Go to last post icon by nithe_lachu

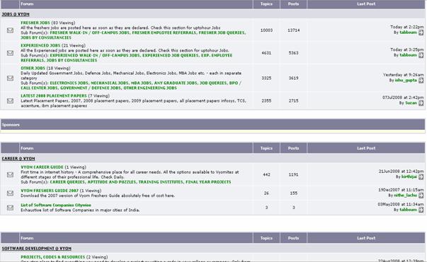[421, 196]
